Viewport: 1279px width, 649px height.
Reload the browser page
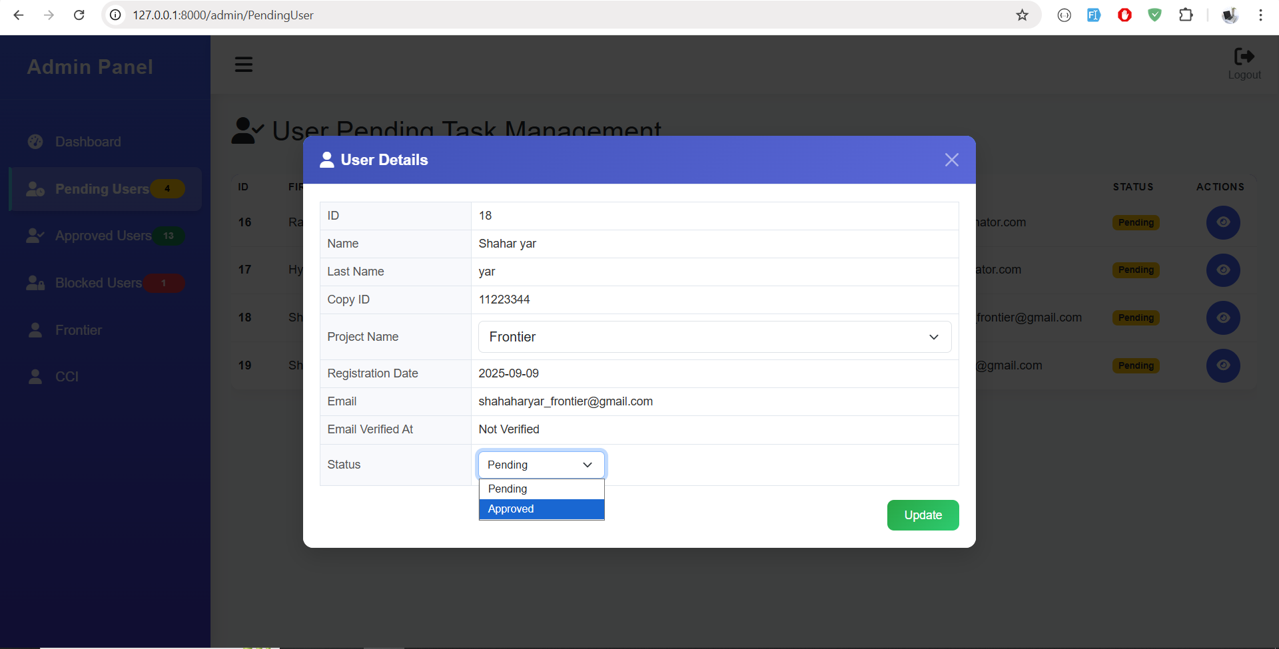[79, 15]
